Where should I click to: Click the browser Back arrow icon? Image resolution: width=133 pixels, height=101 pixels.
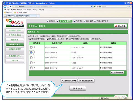(5, 6)
